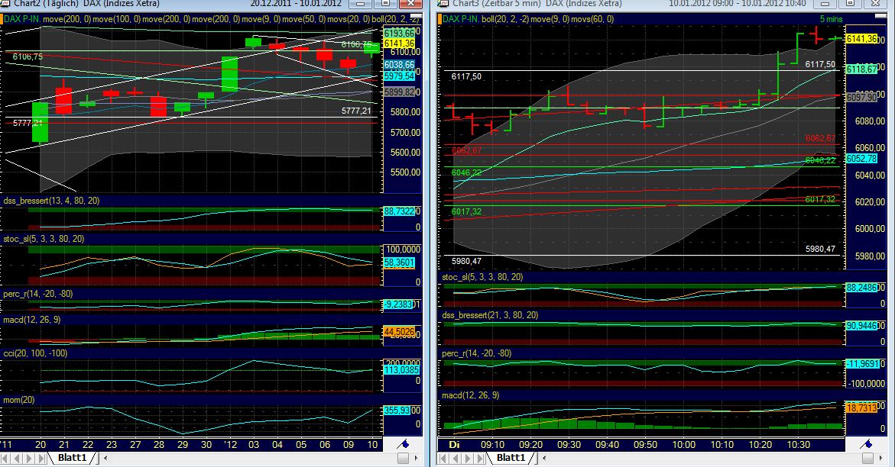Viewport: 895px width, 467px height.
Task: Click dss_bressert(13, 4, 80, 20) label
Action: [51, 201]
